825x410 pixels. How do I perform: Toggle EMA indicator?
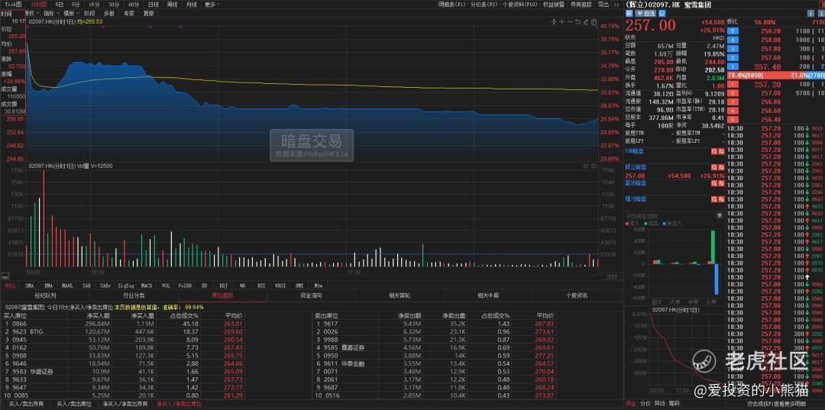click(x=48, y=286)
